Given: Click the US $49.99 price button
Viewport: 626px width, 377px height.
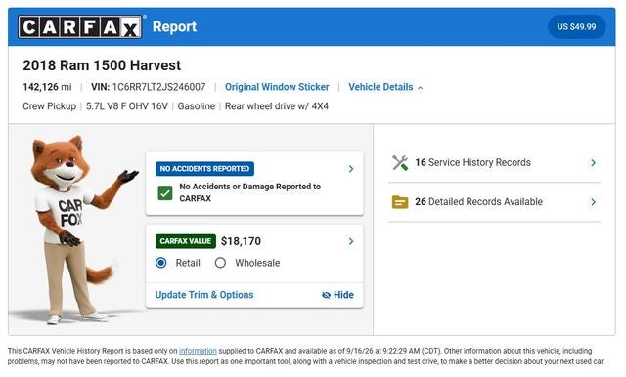Looking at the screenshot, I should [x=576, y=26].
